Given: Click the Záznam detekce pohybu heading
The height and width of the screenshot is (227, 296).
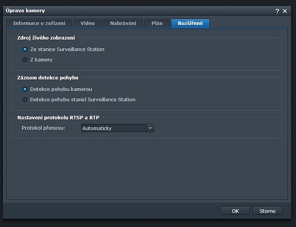Looking at the screenshot, I should [x=47, y=77].
